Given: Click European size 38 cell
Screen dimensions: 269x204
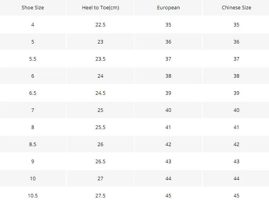Looking at the screenshot, I should [x=168, y=76].
